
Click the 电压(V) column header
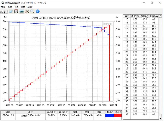145,16
